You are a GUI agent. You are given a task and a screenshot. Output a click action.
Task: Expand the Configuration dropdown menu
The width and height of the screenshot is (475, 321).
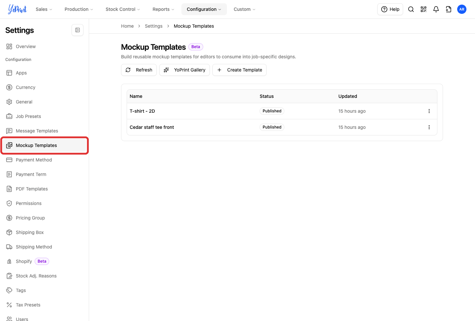(x=204, y=9)
